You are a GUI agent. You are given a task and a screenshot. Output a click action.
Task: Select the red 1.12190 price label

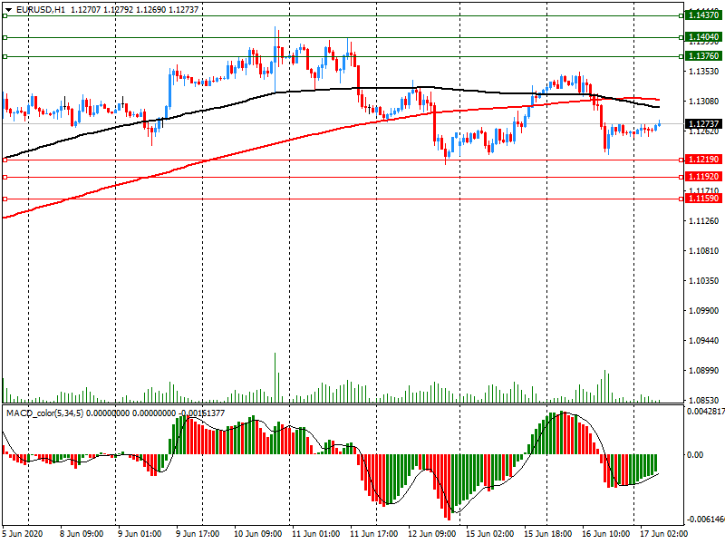703,160
